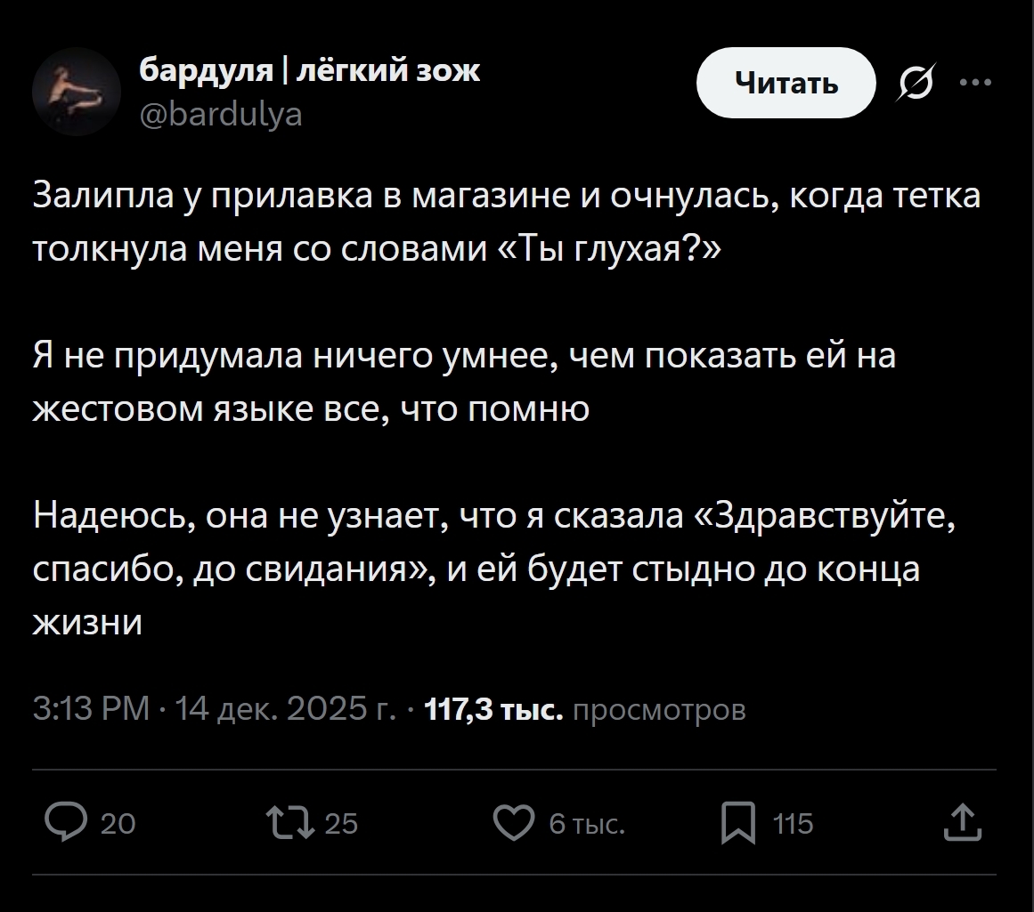The image size is (1034, 912).
Task: Click the share upload arrow icon
Action: click(x=965, y=823)
